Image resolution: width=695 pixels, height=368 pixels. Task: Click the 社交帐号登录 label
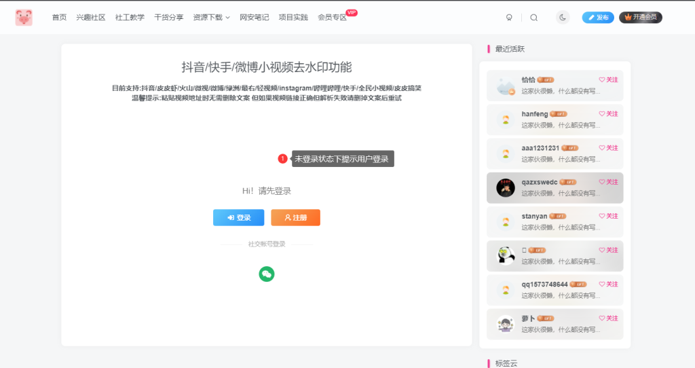pos(266,244)
